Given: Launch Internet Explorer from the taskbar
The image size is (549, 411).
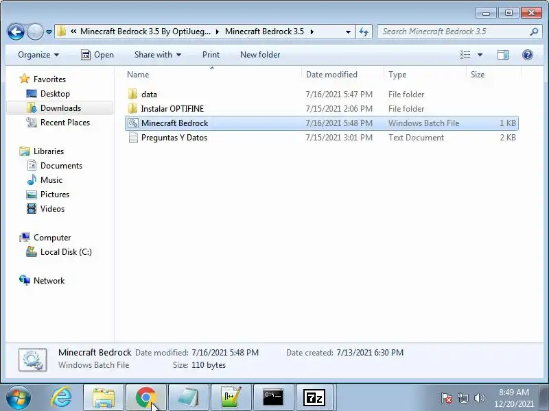Looking at the screenshot, I should coord(61,397).
